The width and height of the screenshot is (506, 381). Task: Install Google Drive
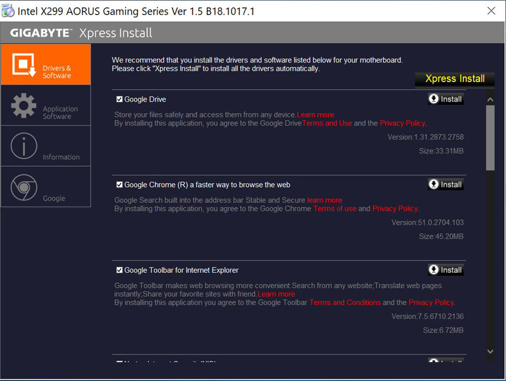pos(446,99)
